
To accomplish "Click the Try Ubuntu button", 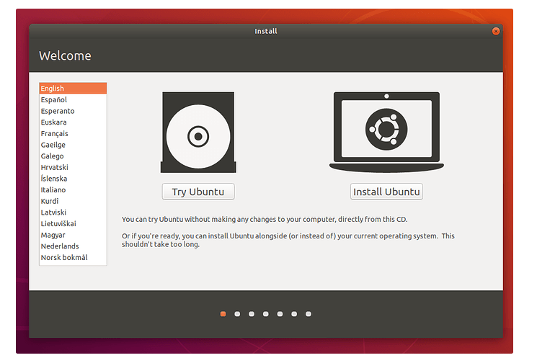I will coord(198,192).
